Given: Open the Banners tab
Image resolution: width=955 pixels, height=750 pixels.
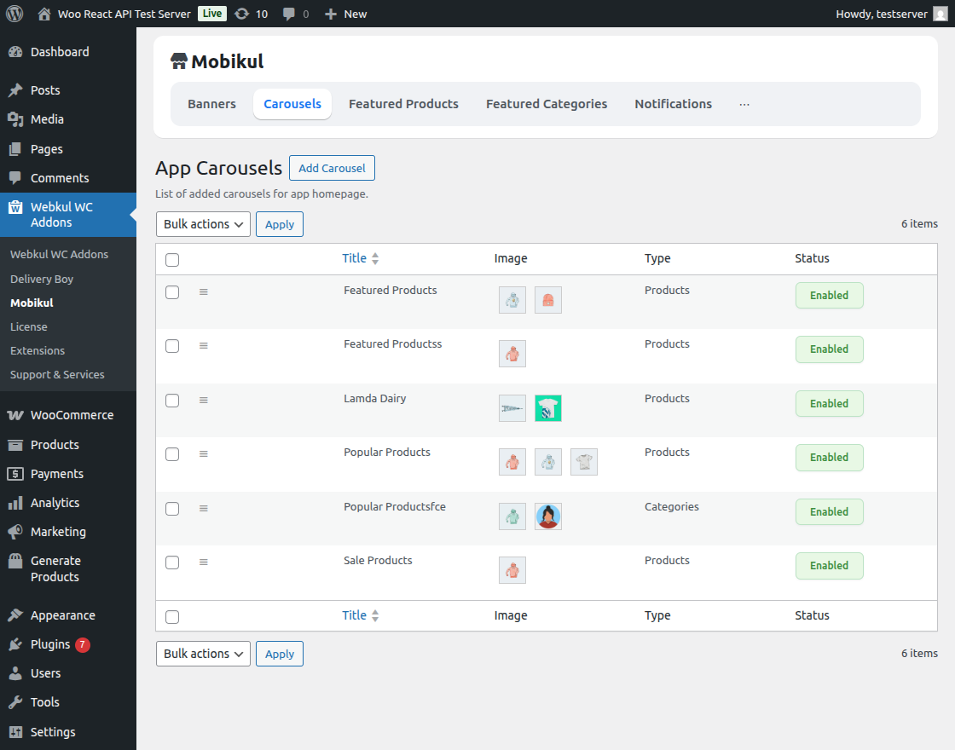Looking at the screenshot, I should point(211,103).
